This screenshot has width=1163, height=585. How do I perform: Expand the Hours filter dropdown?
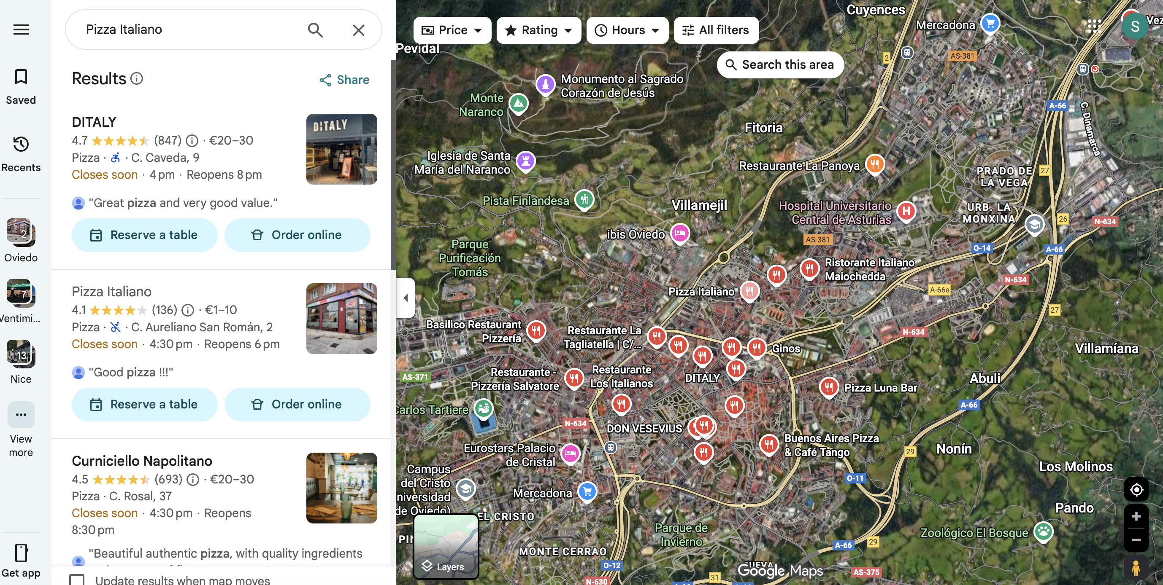627,30
